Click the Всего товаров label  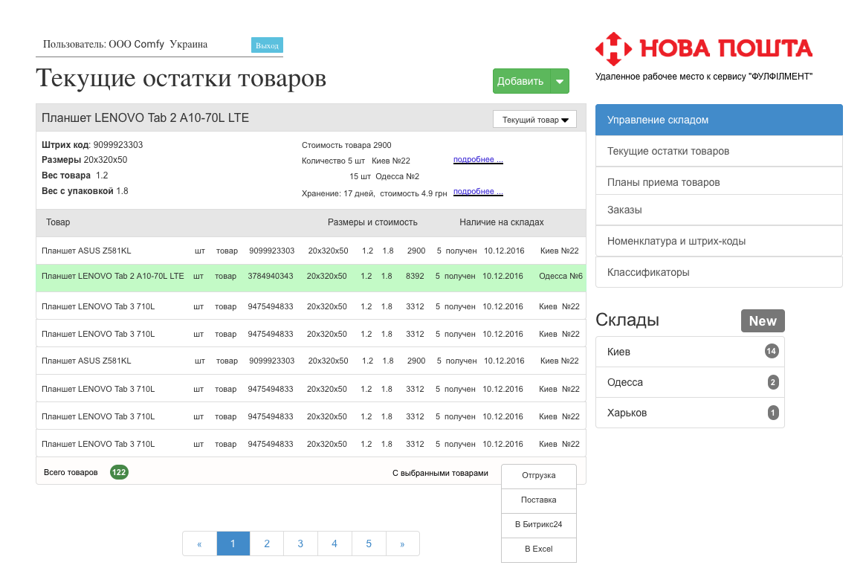(71, 473)
